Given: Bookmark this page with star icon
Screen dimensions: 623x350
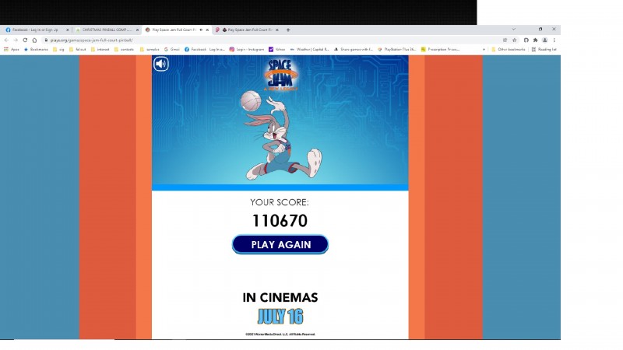Looking at the screenshot, I should click(515, 40).
